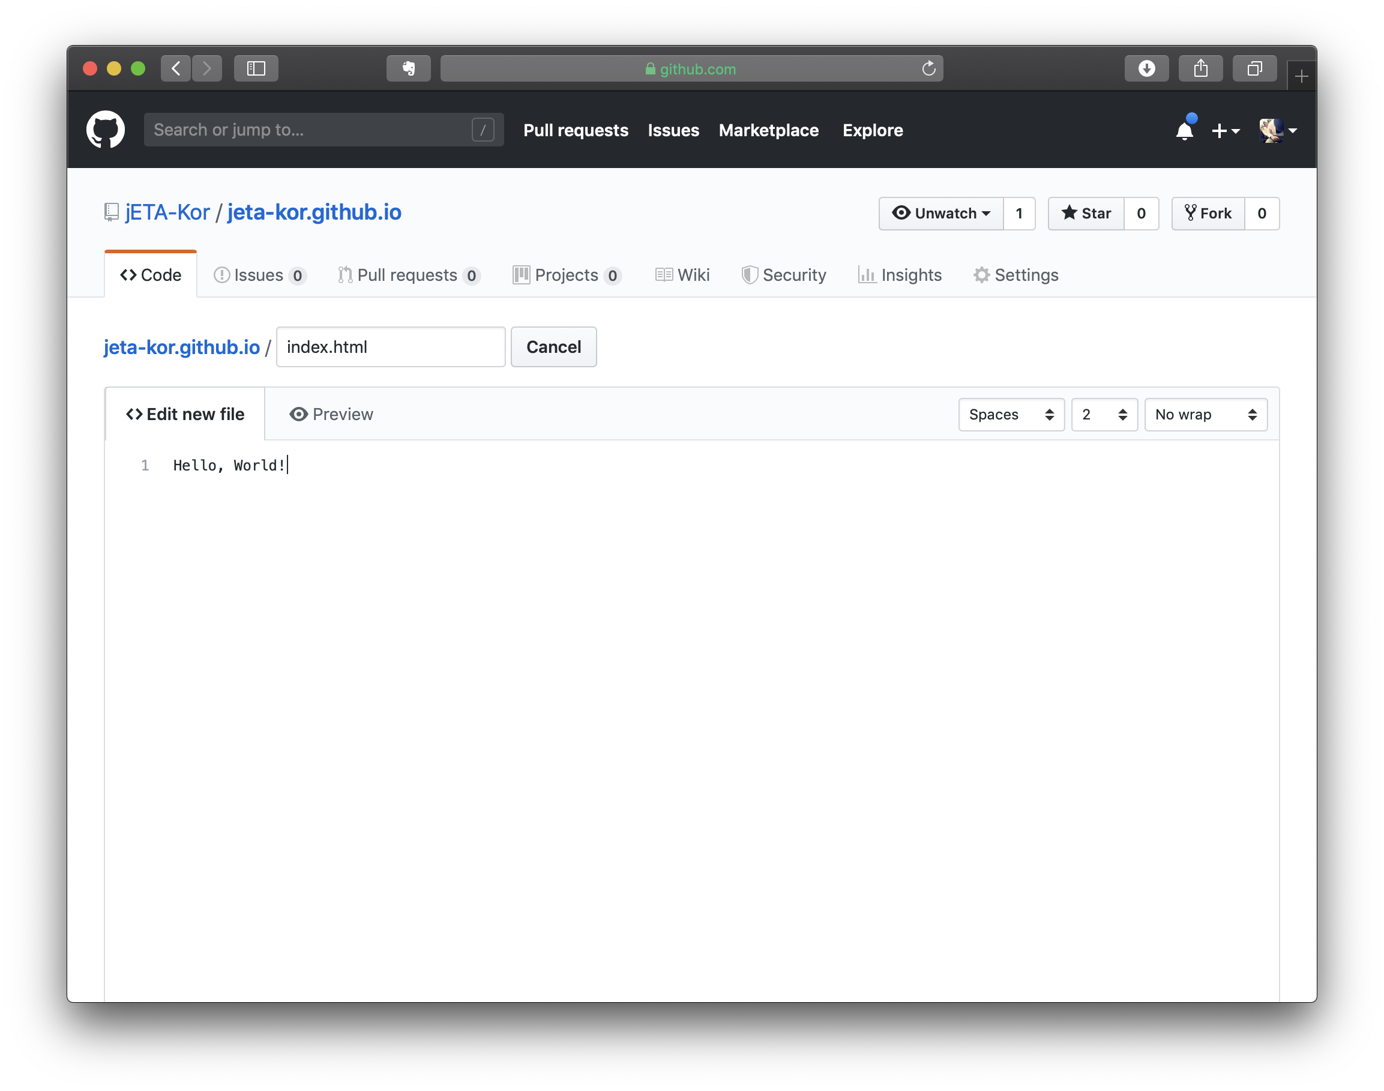
Task: Open the Unwatch dropdown
Action: (942, 214)
